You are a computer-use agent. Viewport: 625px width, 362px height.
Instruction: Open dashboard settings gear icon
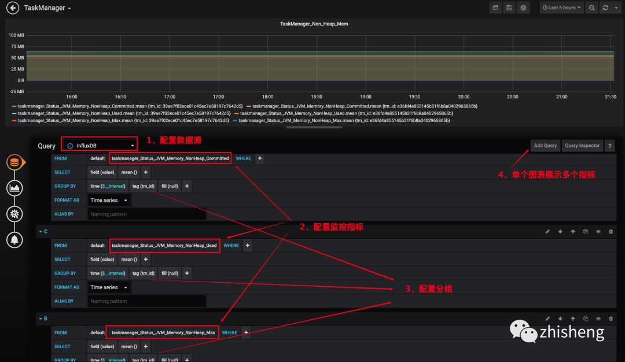pos(523,8)
